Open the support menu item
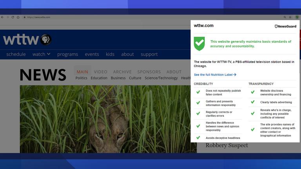Viewport: 301px width, 169px height. pyautogui.click(x=149, y=54)
